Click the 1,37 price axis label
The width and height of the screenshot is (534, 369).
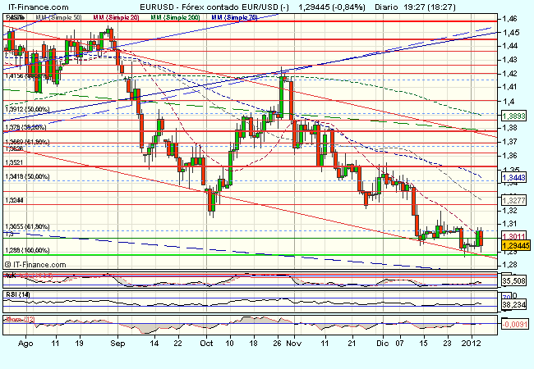(510, 141)
